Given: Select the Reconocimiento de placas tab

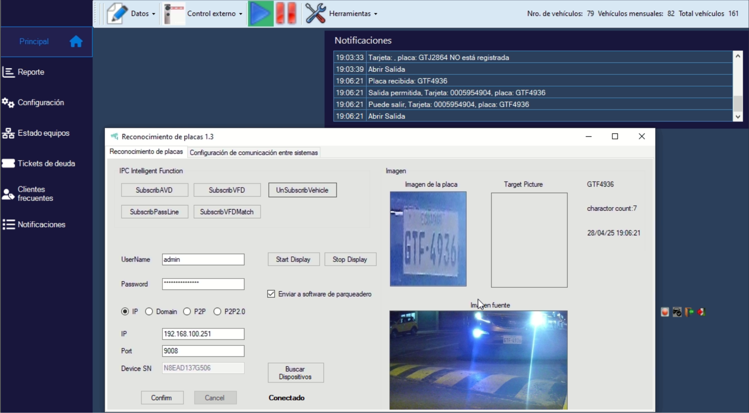Looking at the screenshot, I should pyautogui.click(x=146, y=152).
